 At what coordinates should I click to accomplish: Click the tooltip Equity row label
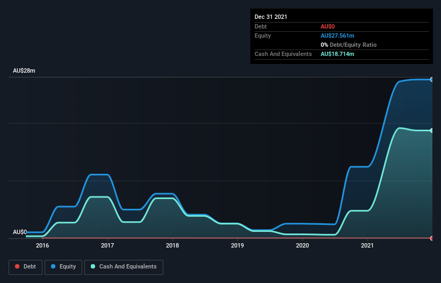[x=263, y=36]
